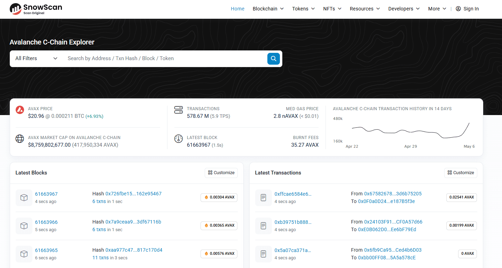
Task: Click the 0.00576 AVAX burnt fee badge
Action: pos(219,254)
